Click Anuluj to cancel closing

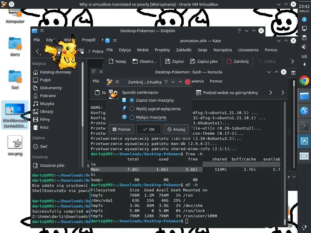click(176, 129)
